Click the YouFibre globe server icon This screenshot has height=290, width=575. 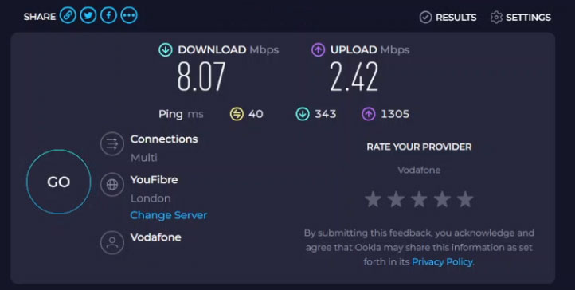click(112, 184)
